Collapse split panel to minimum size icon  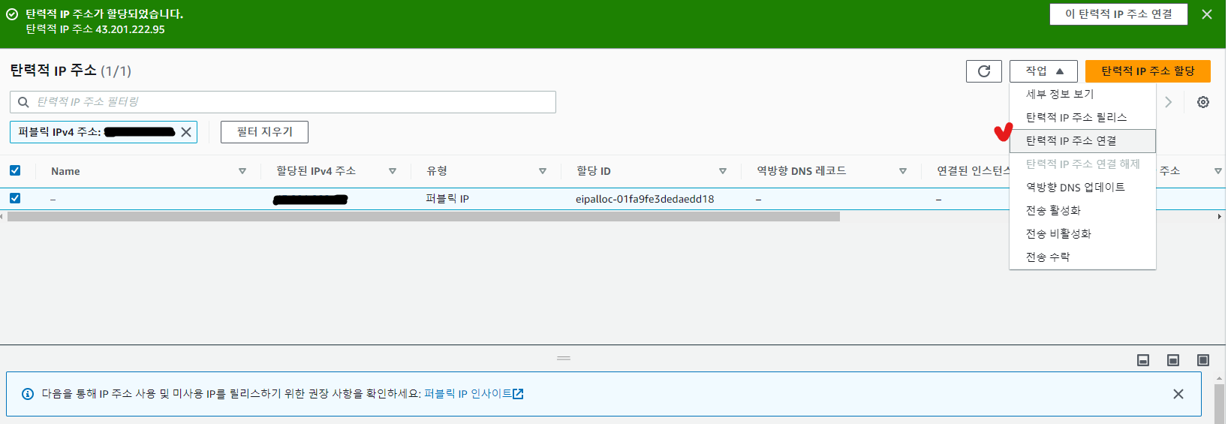point(1142,360)
